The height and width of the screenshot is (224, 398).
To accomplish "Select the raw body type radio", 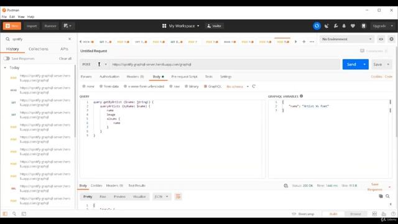I will pos(171,86).
